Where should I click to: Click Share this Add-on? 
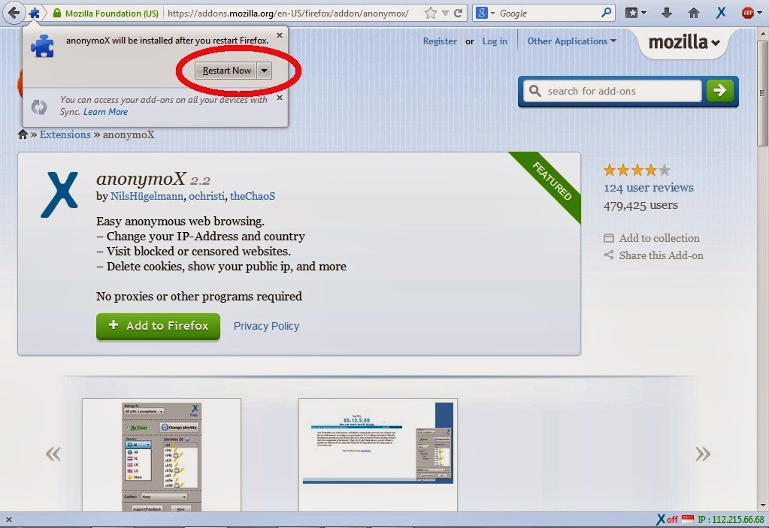654,255
